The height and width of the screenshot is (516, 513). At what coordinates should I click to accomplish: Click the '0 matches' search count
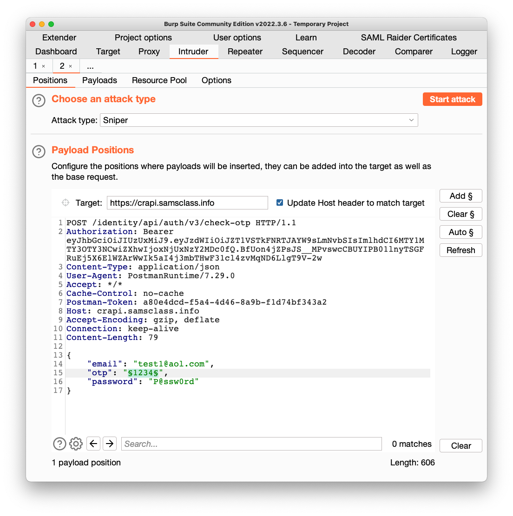412,444
